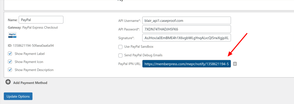
Task: Click into the API Username field
Action: 187,21
